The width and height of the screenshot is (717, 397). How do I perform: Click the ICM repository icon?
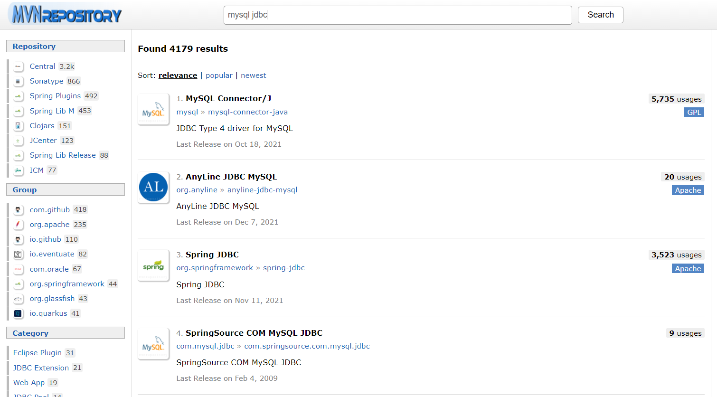[x=18, y=170]
